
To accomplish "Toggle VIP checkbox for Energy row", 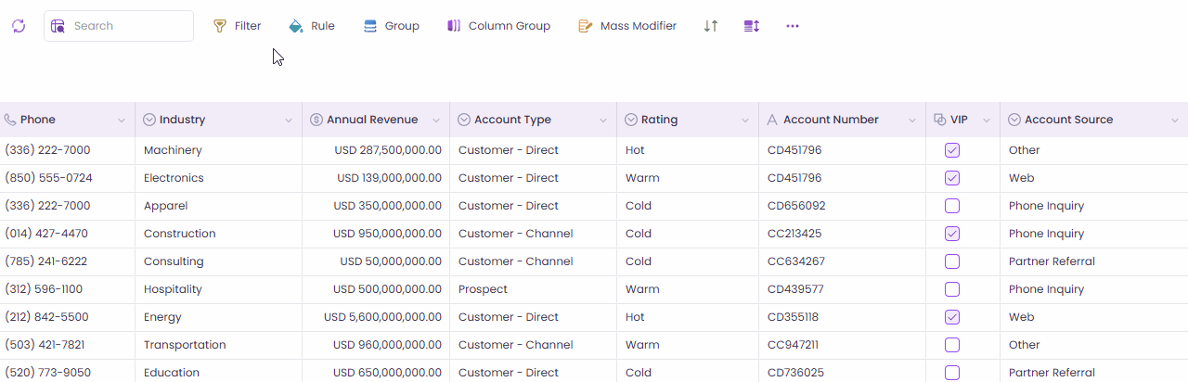I will click(x=952, y=317).
